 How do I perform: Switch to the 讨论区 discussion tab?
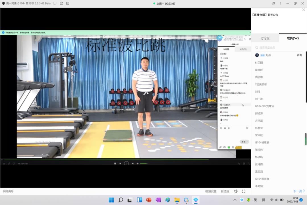[265, 38]
